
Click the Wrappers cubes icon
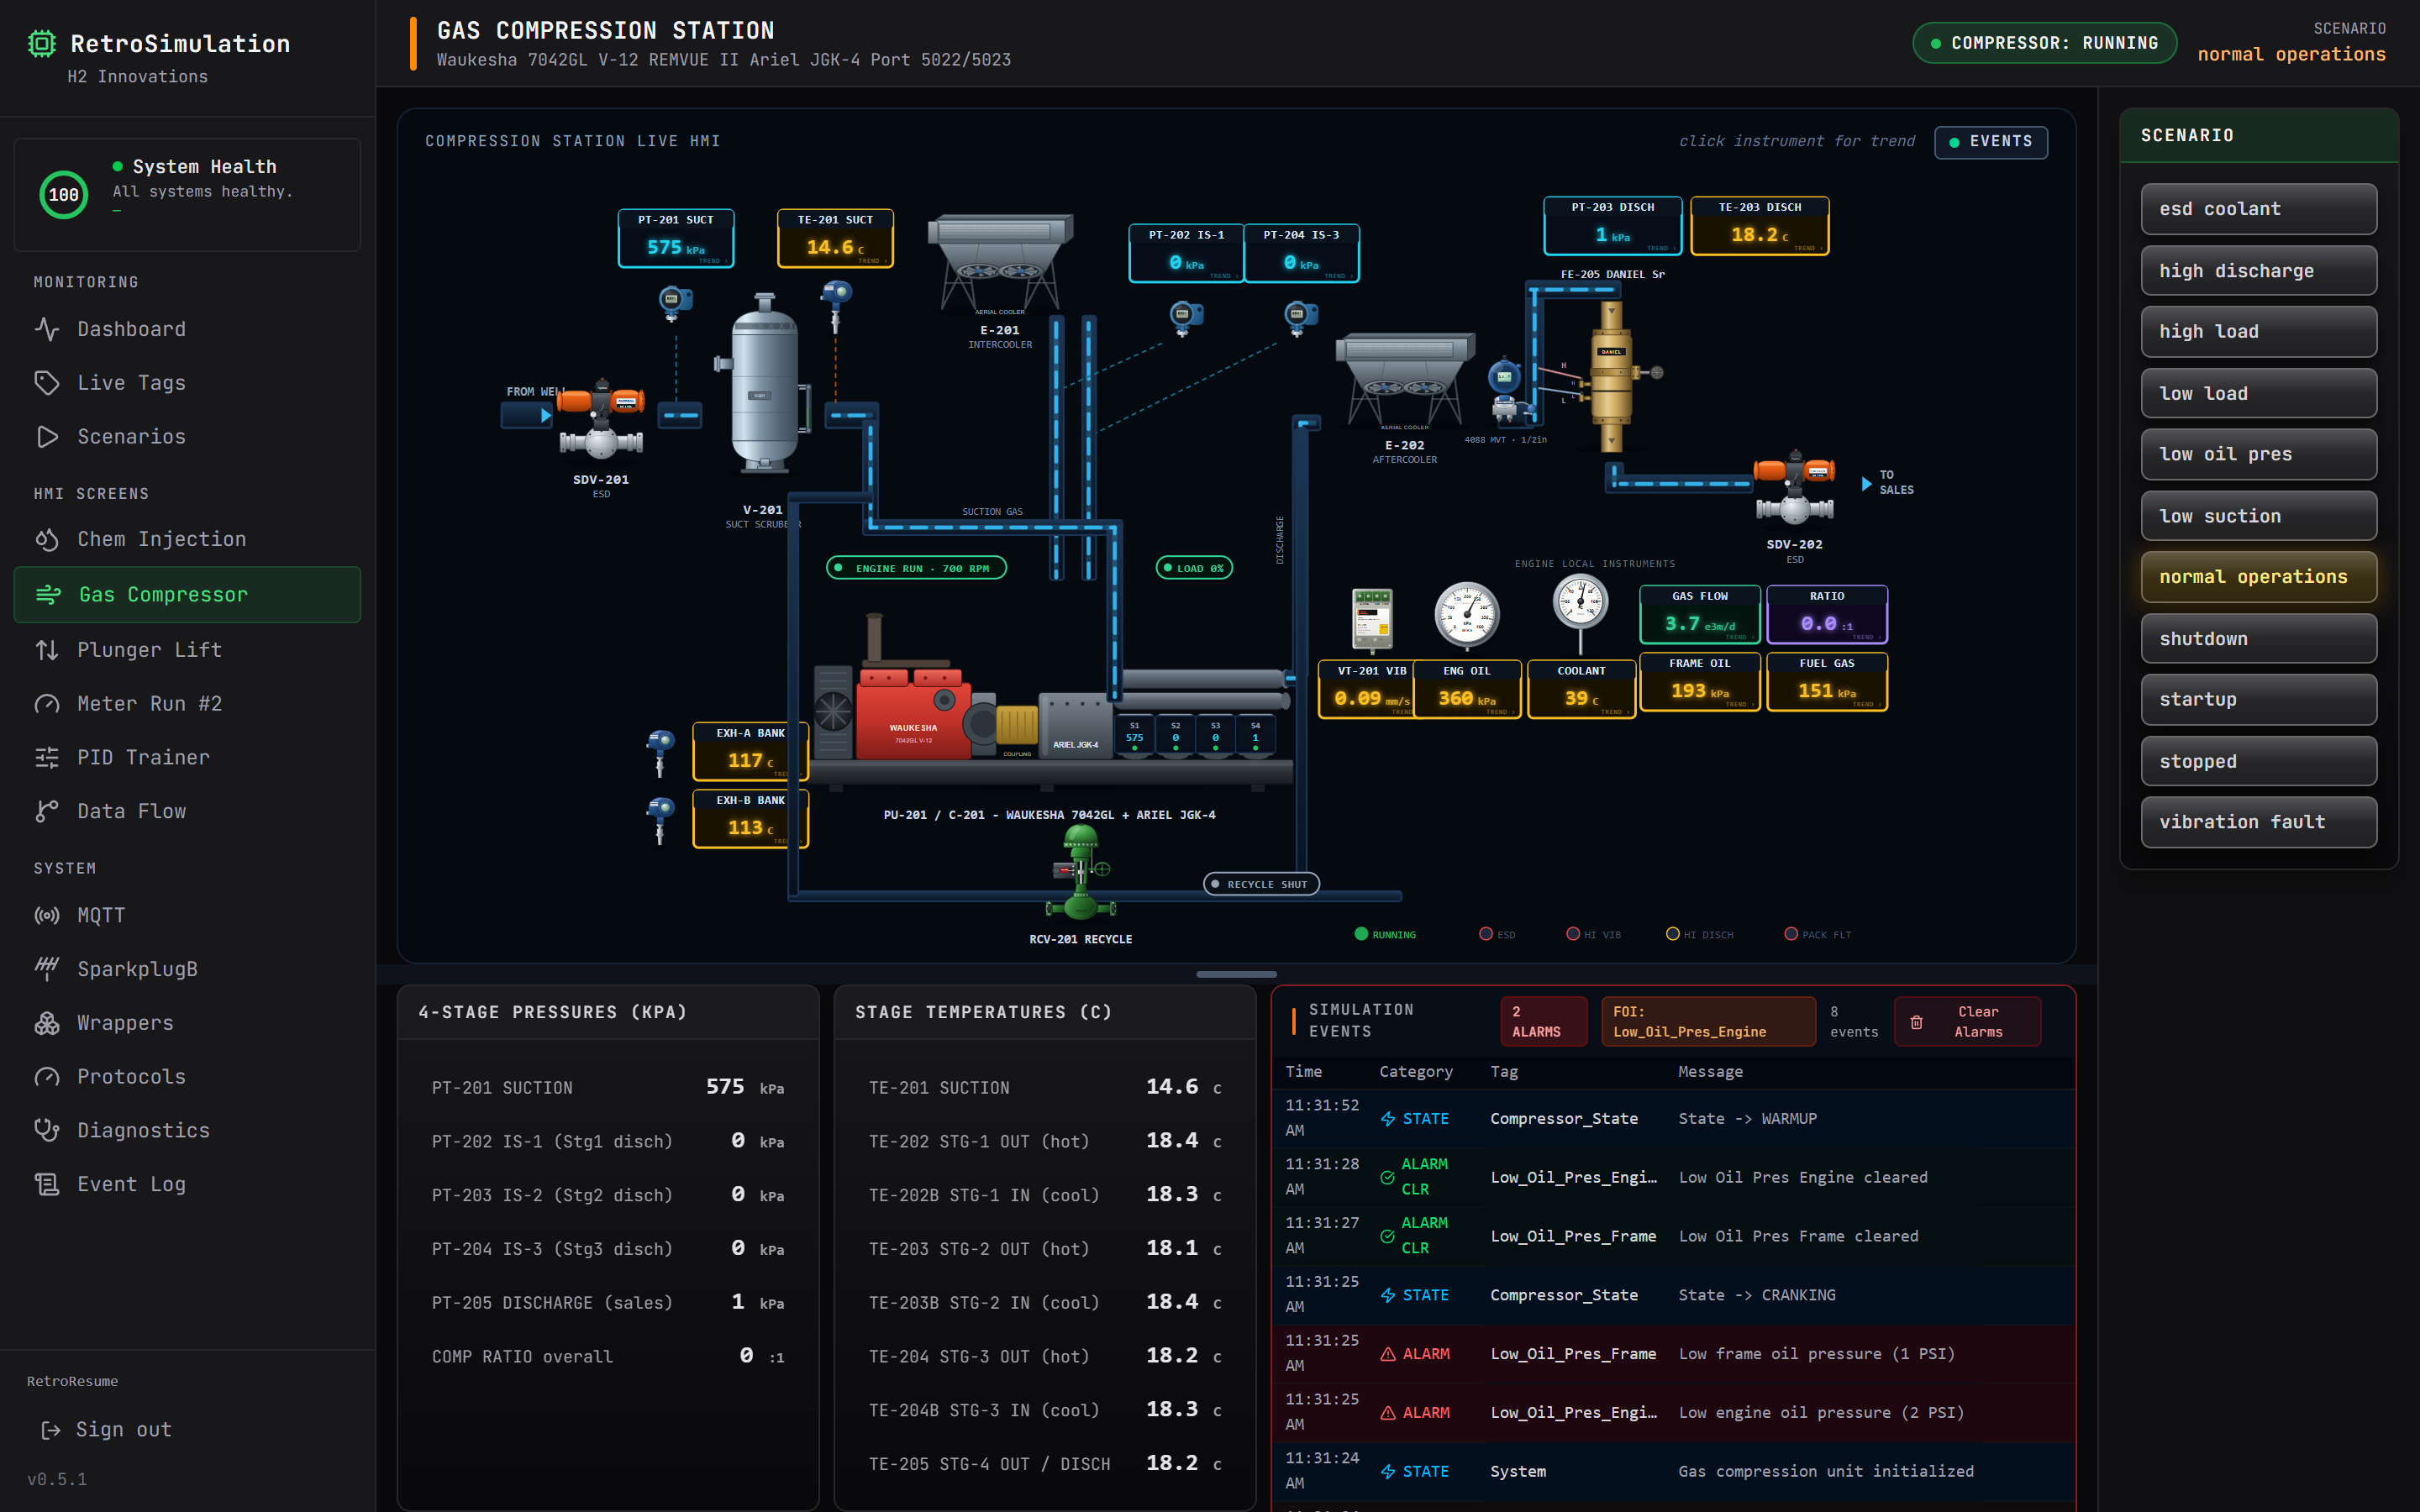pyautogui.click(x=47, y=1023)
